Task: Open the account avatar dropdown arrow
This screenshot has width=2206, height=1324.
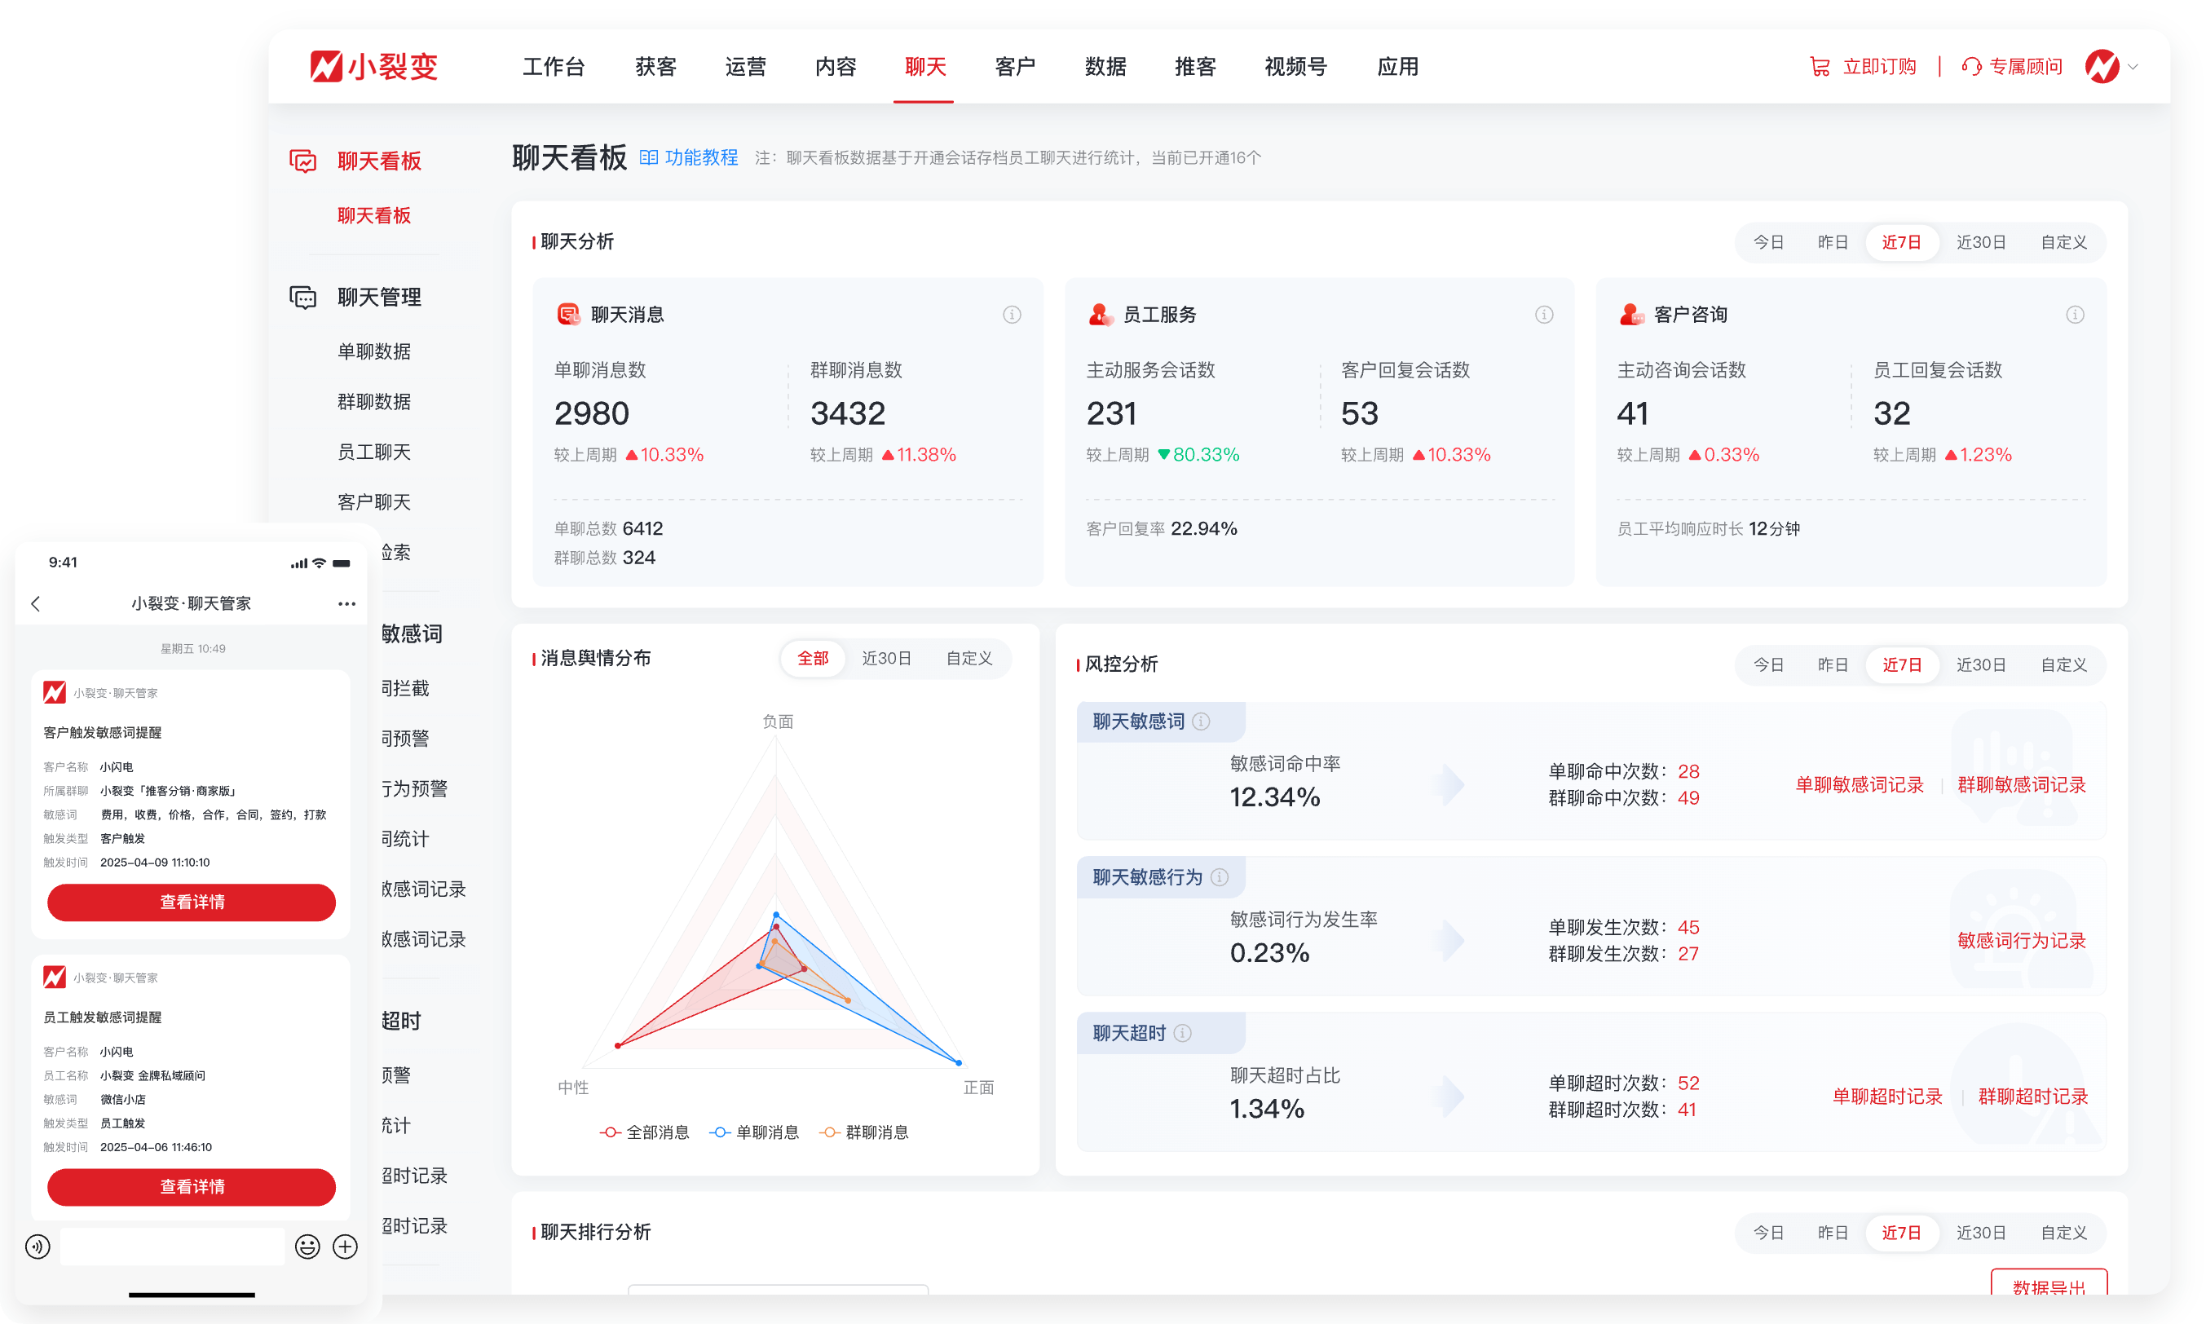Action: pyautogui.click(x=2133, y=67)
